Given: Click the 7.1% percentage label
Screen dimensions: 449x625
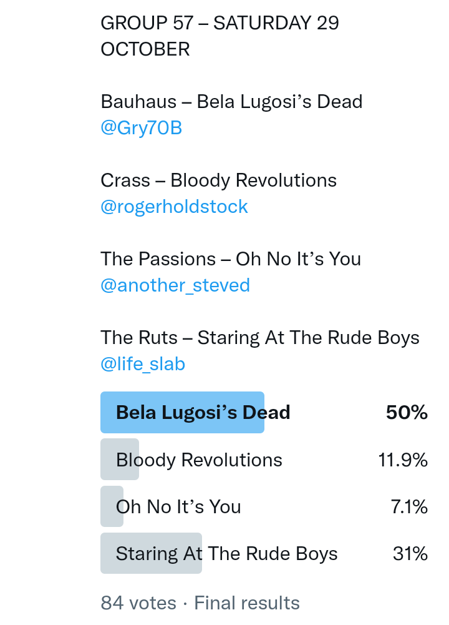Looking at the screenshot, I should [x=409, y=506].
